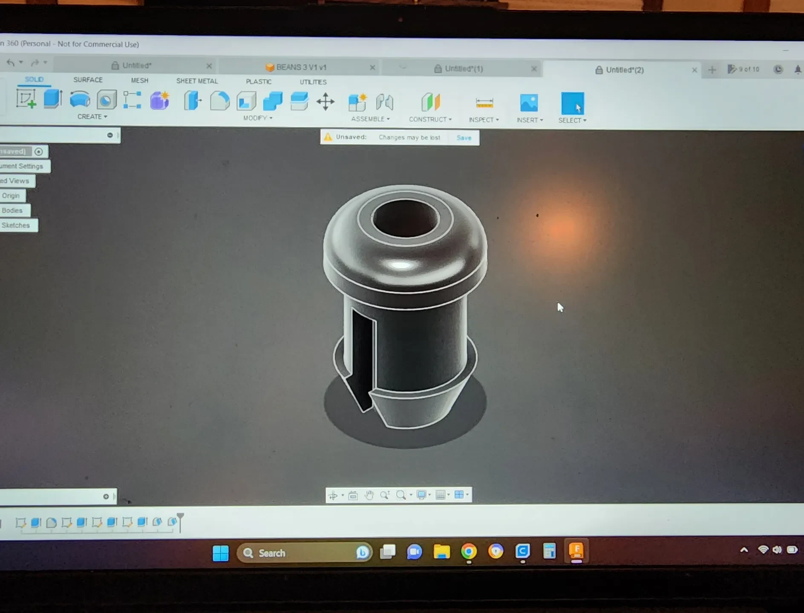
Task: Select Named Views in the browser
Action: [15, 181]
